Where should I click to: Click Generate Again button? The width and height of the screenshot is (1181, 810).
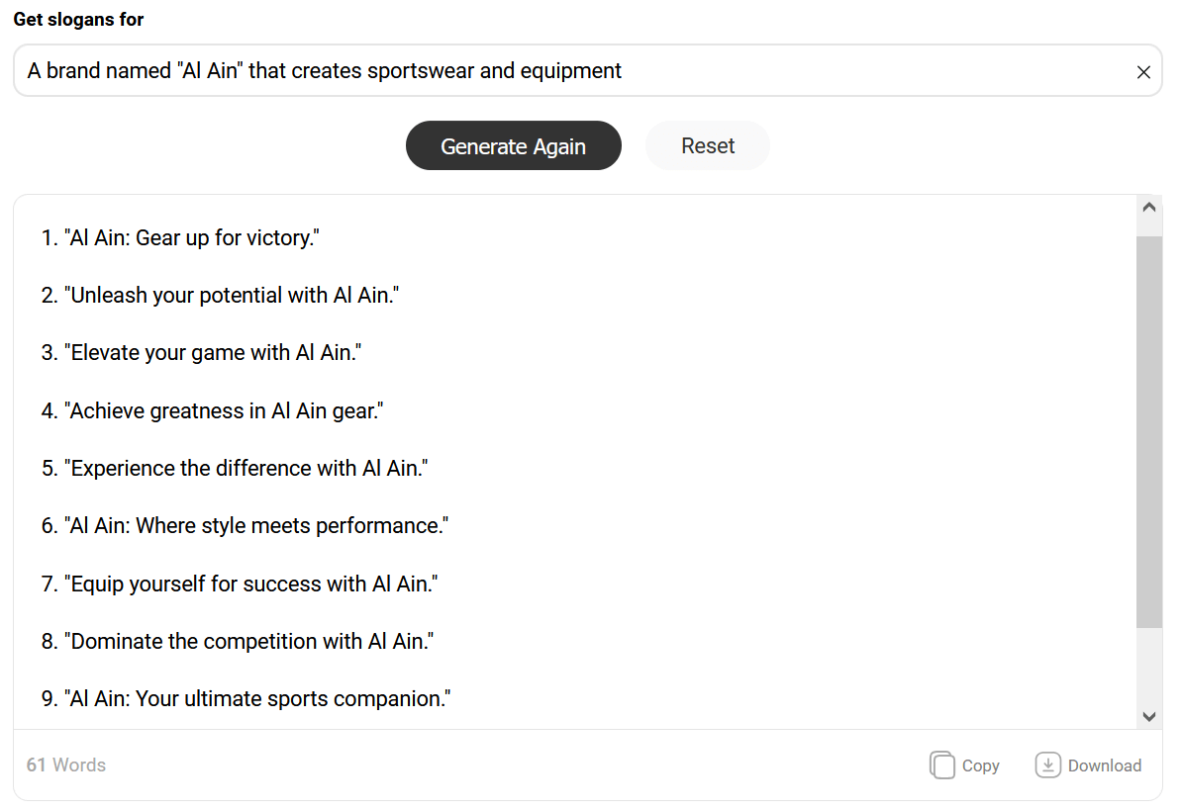click(x=514, y=146)
